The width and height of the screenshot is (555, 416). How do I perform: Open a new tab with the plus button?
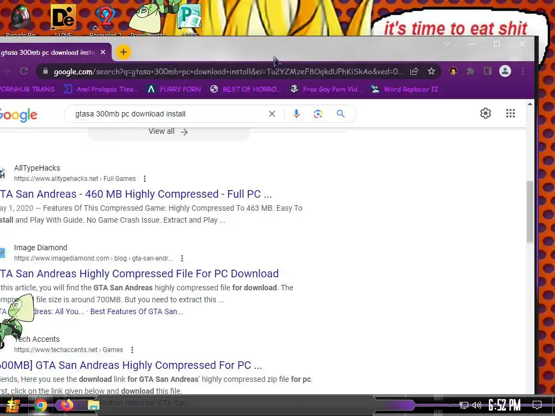[123, 53]
